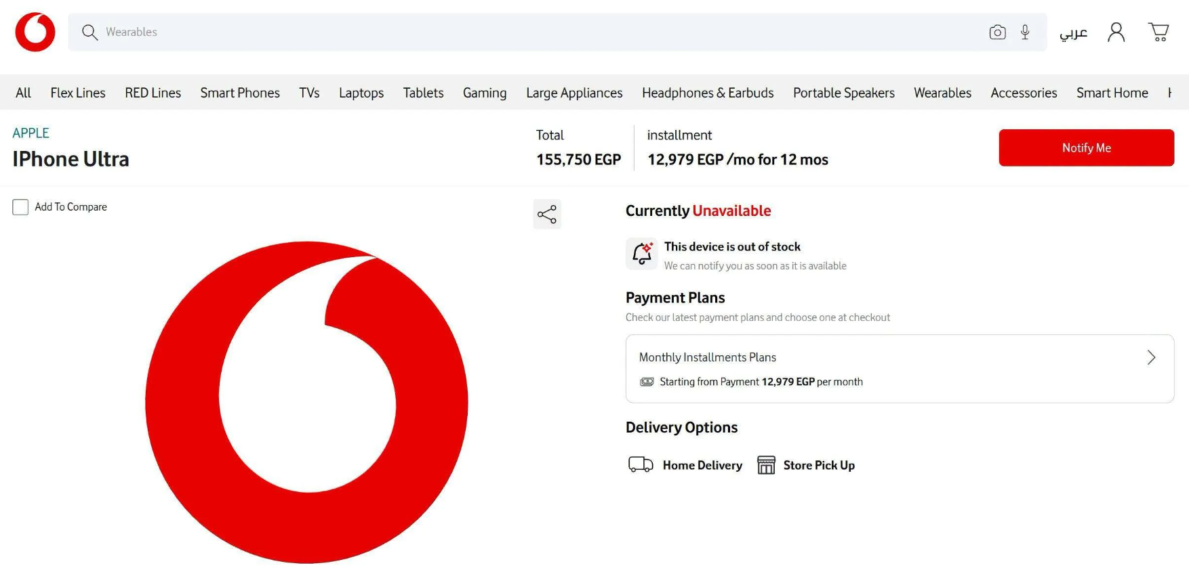Click the large product image

tap(306, 402)
